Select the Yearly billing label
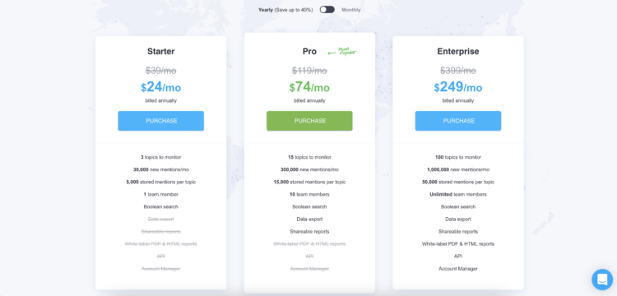This screenshot has height=296, width=617. click(x=266, y=10)
